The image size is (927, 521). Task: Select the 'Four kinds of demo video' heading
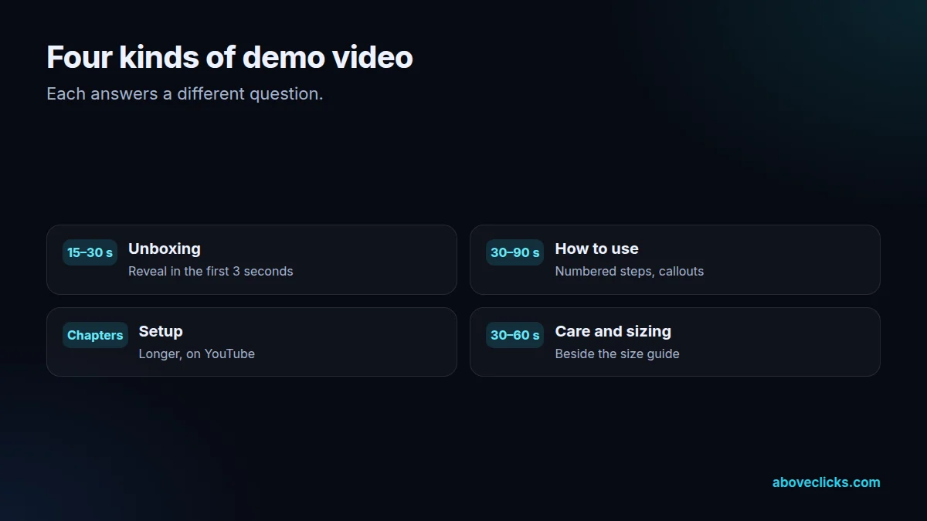tap(229, 58)
